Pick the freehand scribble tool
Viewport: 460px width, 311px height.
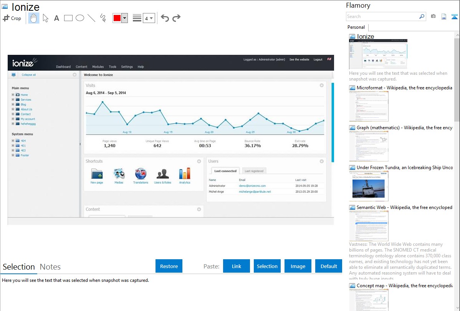pos(103,18)
